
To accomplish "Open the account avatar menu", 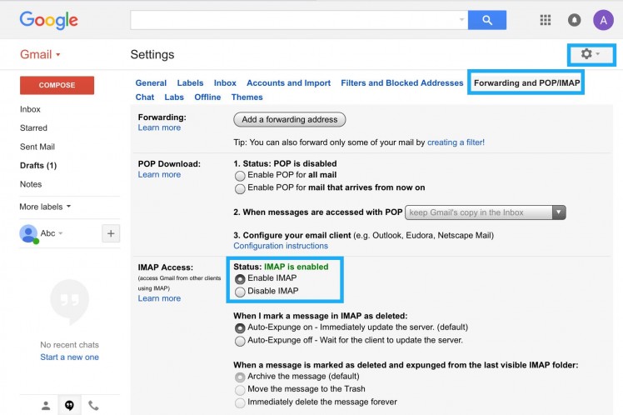I will (x=603, y=20).
